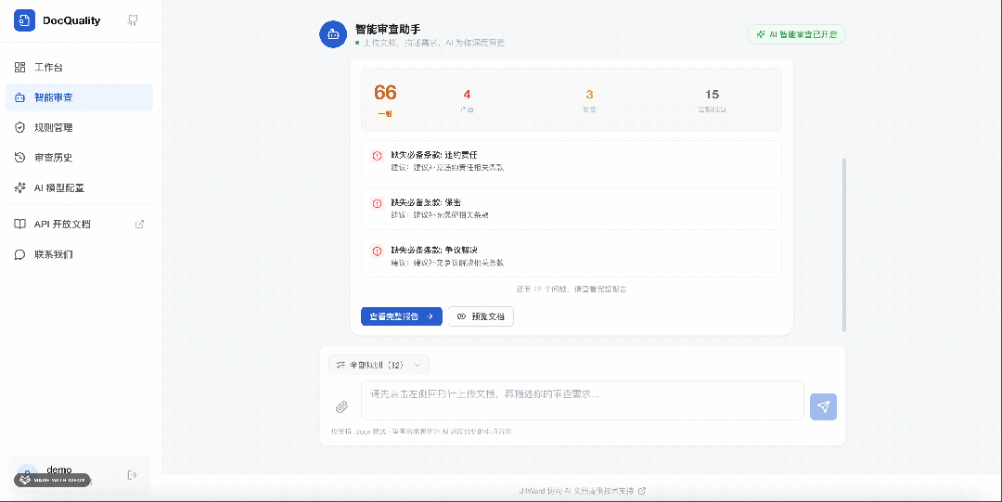1002x502 pixels.
Task: Select 智能审查 in the sidebar
Action: point(79,97)
